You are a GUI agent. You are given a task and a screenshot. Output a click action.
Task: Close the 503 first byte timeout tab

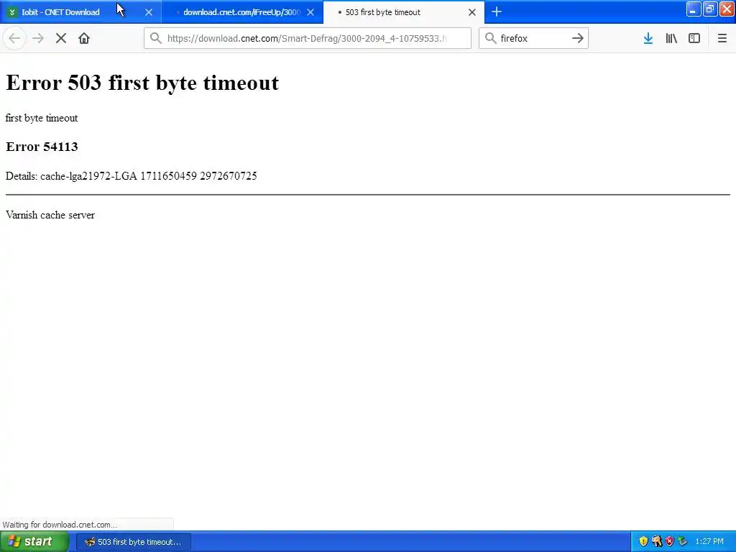[x=472, y=12]
